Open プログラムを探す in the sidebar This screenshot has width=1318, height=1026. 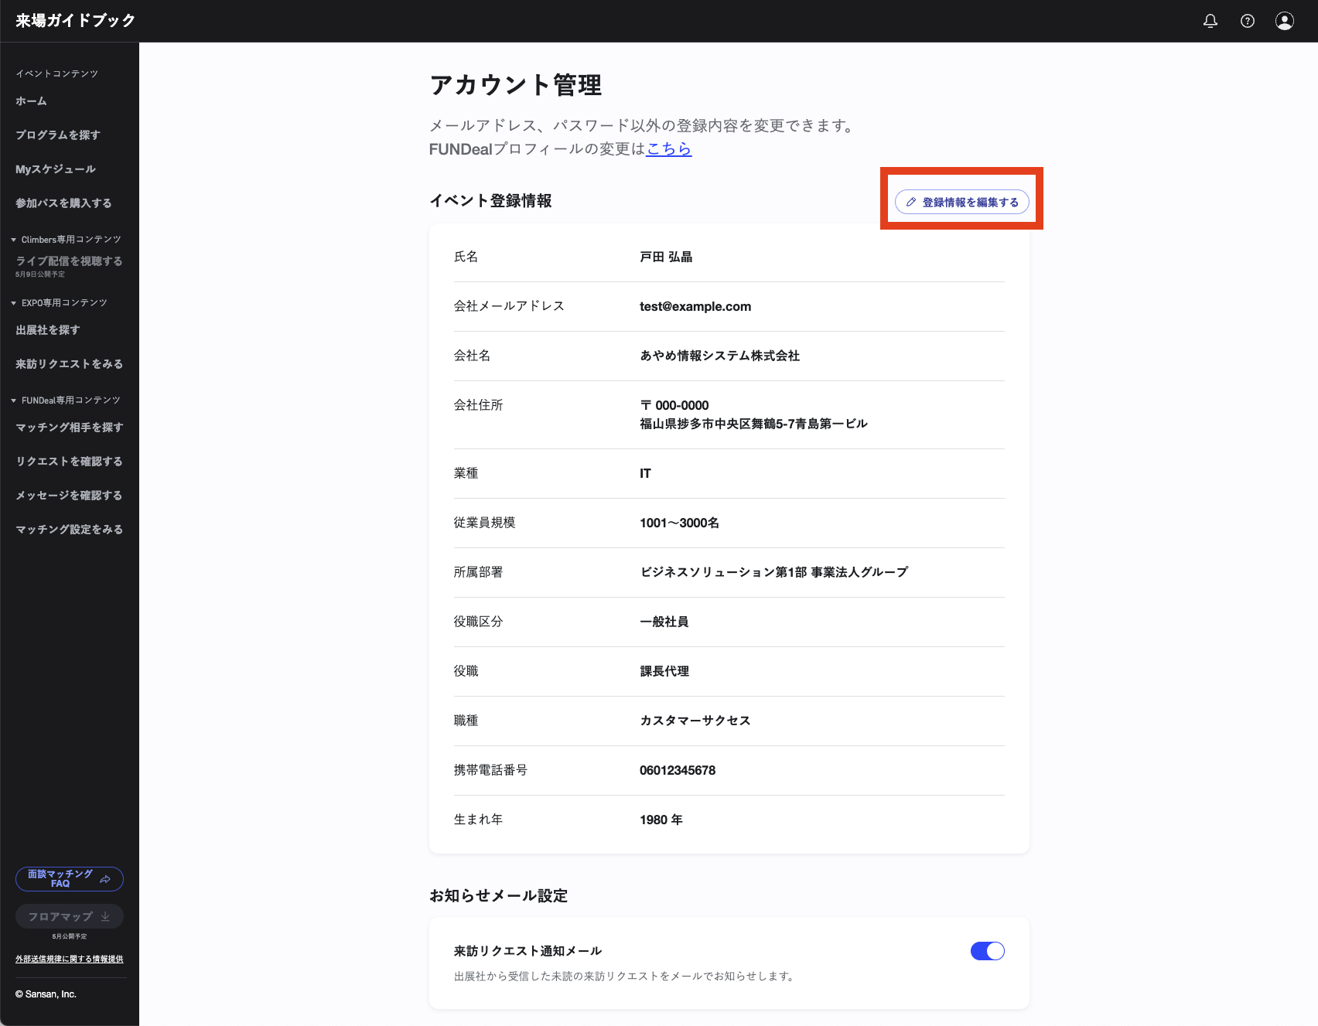(58, 135)
